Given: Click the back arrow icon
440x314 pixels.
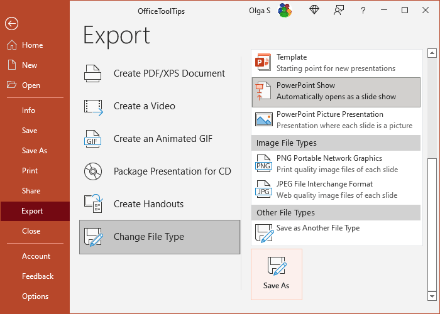Looking at the screenshot, I should (x=11, y=24).
